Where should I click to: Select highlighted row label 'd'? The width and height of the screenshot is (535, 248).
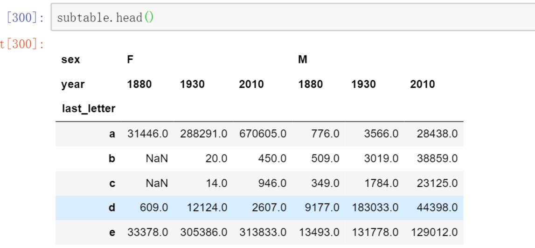(x=112, y=208)
